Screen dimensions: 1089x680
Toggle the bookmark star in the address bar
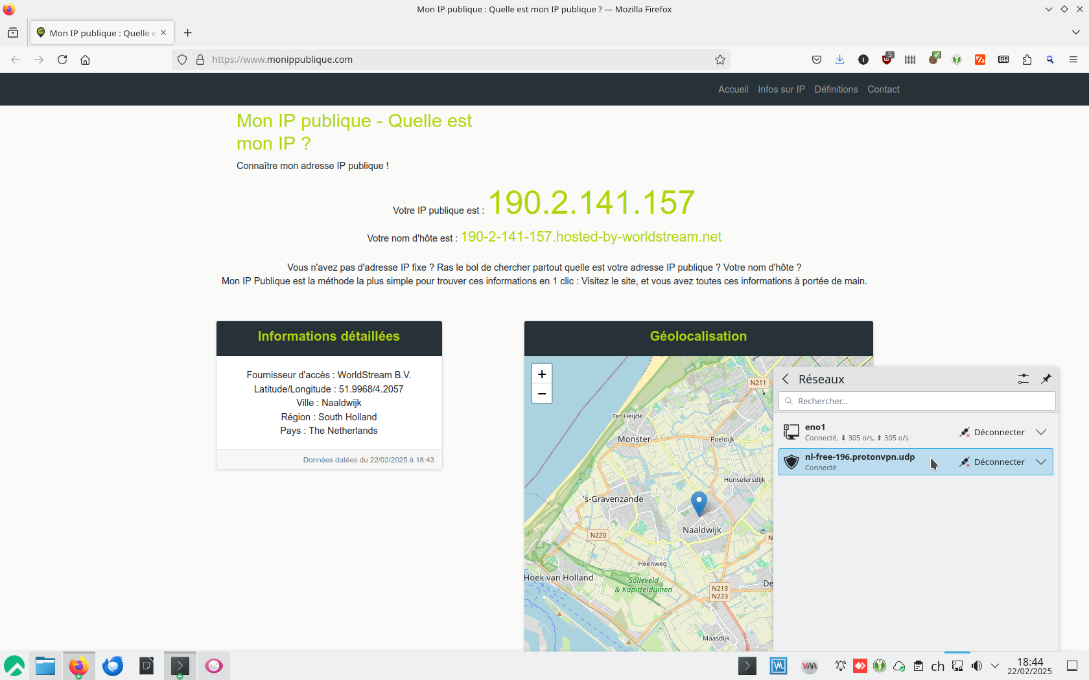click(720, 60)
